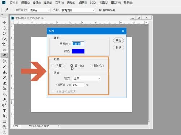The image size is (181, 135).
Task: Toggle the 显示取样环 checkbox
Action: pyautogui.click(x=100, y=10)
